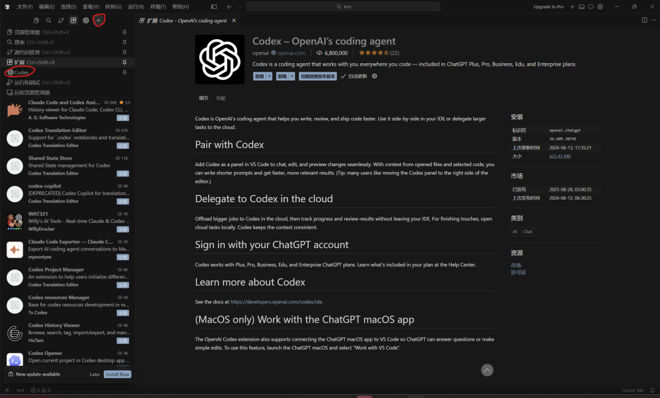Pin the 源代码管理 view
The image size is (660, 398).
pyautogui.click(x=124, y=52)
